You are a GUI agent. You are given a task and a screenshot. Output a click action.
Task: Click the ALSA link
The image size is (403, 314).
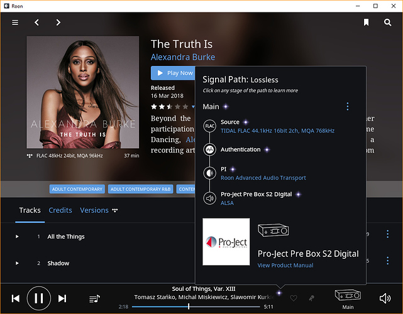tap(227, 203)
